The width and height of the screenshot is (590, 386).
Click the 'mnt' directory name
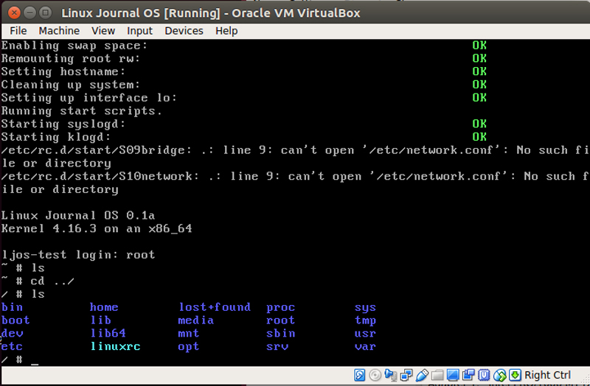[189, 334]
